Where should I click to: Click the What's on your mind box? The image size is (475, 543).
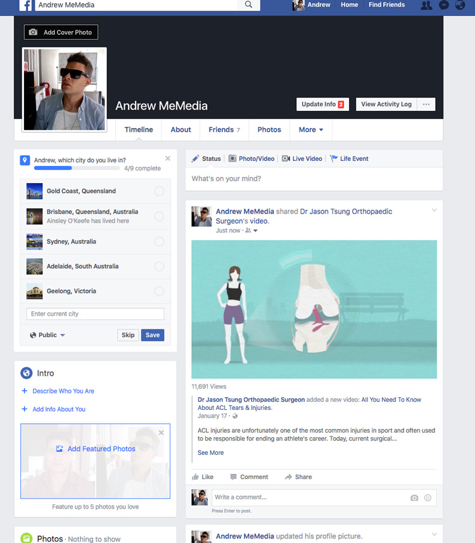click(314, 179)
